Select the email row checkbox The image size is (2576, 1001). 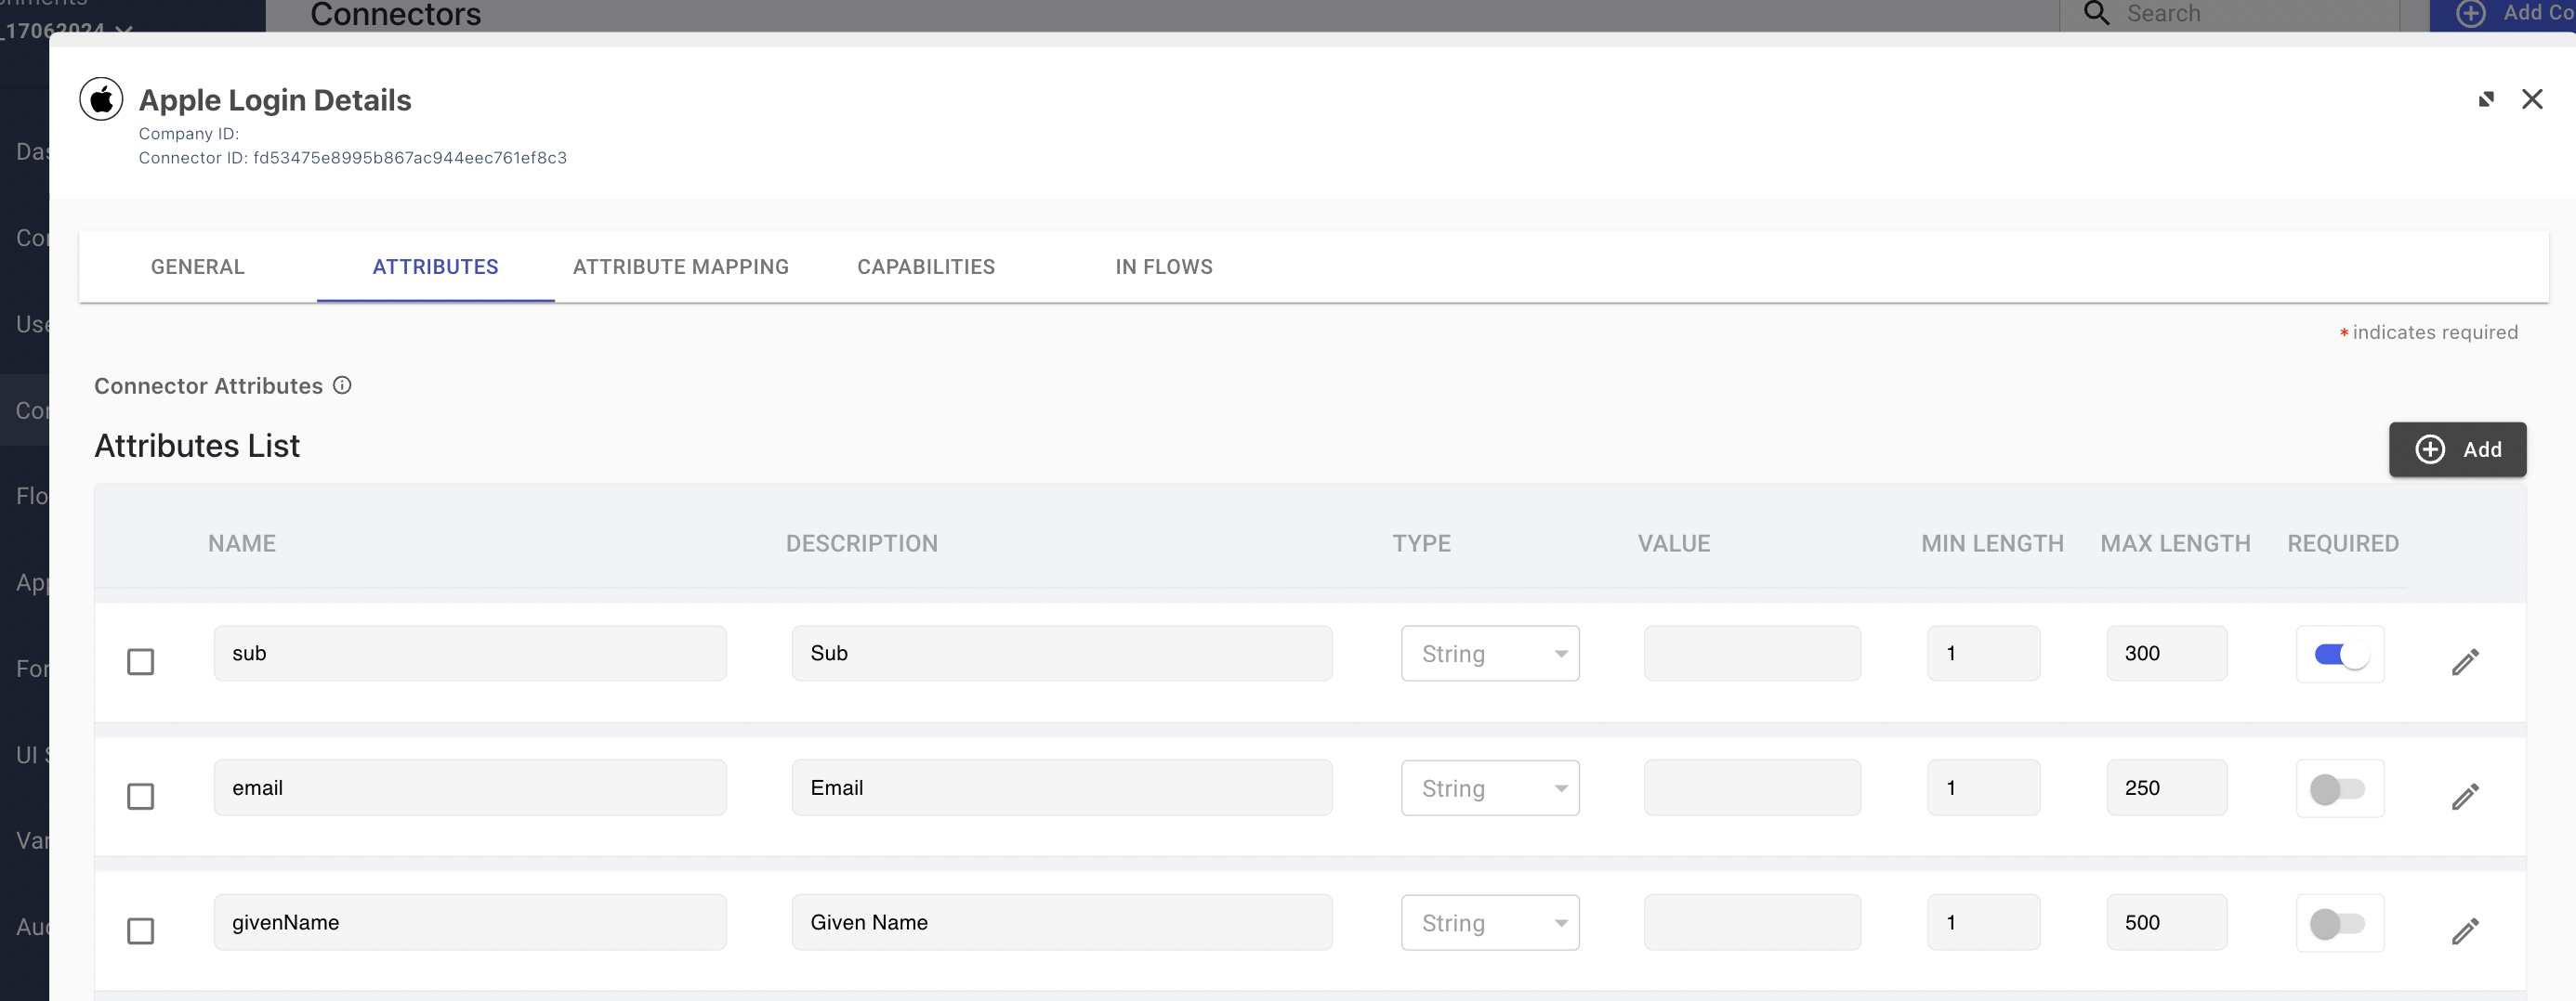pos(141,796)
